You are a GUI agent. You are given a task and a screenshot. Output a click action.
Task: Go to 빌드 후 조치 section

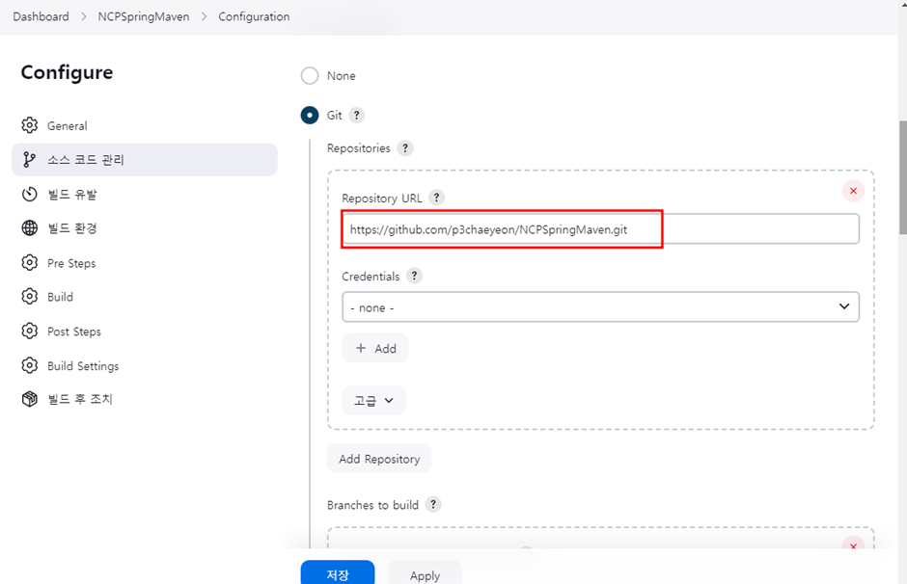pos(145,399)
